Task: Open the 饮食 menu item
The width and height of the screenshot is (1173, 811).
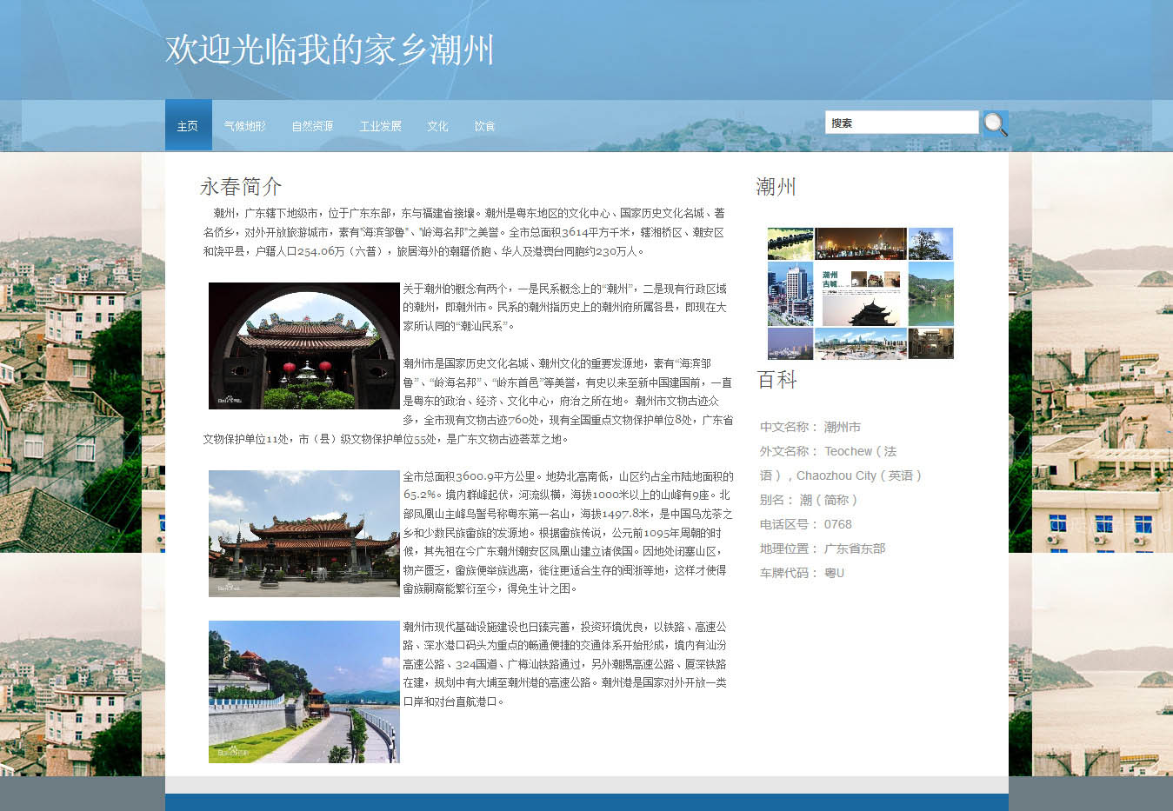Action: 484,126
